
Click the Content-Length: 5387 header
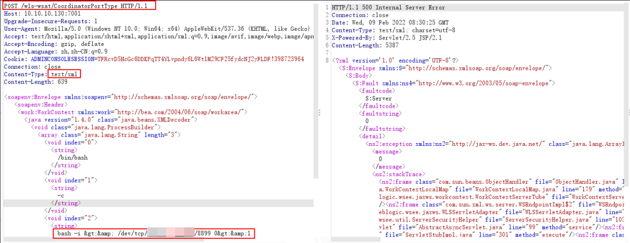[365, 45]
